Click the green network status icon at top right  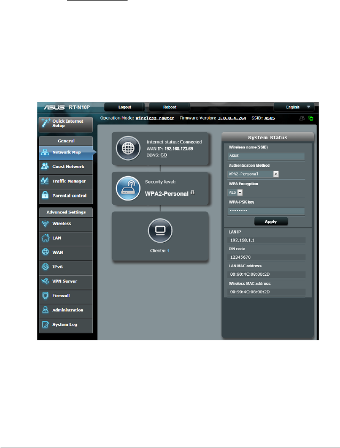coord(311,118)
